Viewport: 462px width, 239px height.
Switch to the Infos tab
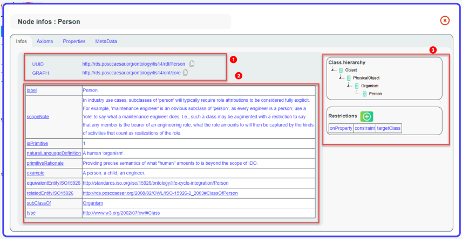(x=21, y=41)
